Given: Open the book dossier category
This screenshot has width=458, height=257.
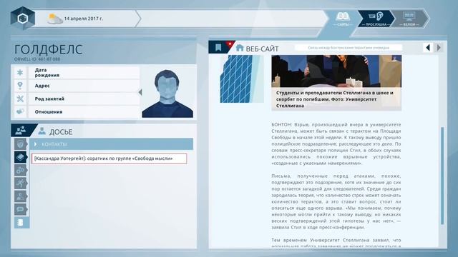Looking at the screenshot, I should (x=20, y=157).
